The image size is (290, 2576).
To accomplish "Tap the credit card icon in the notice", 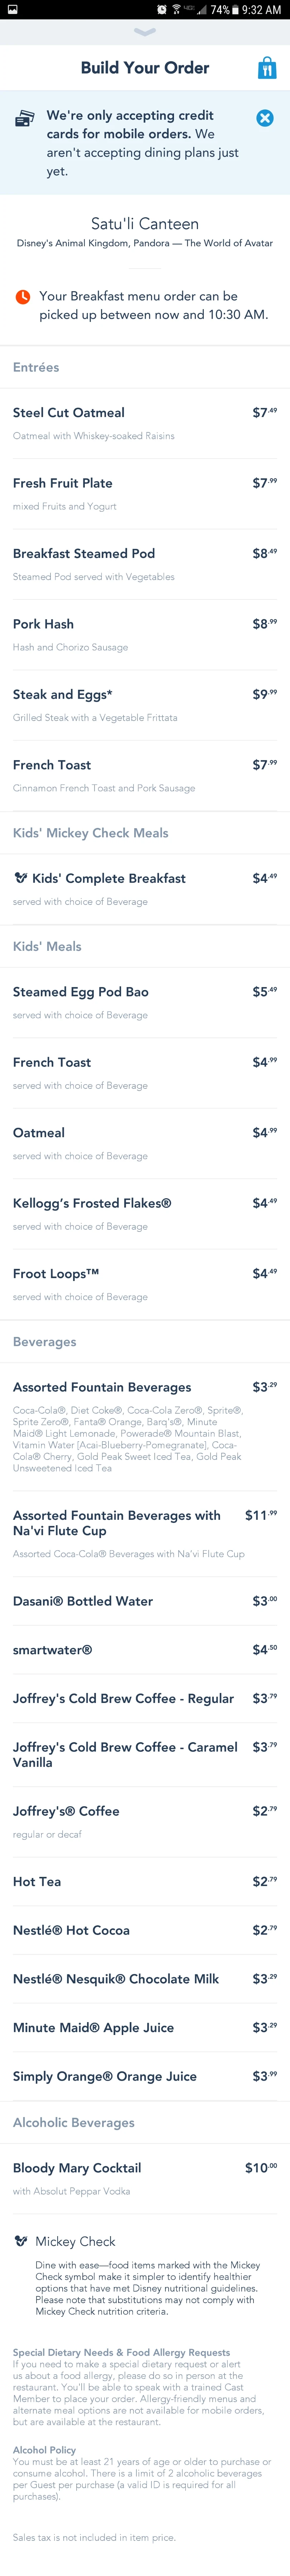I will (25, 120).
